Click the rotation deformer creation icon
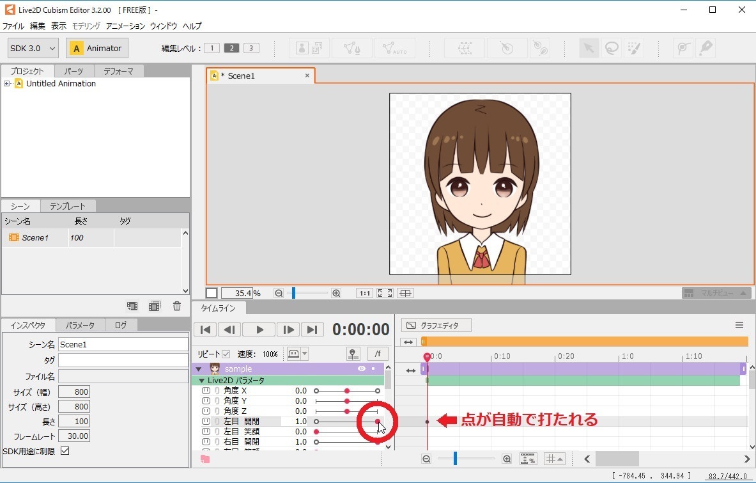The width and height of the screenshot is (756, 483). (507, 48)
